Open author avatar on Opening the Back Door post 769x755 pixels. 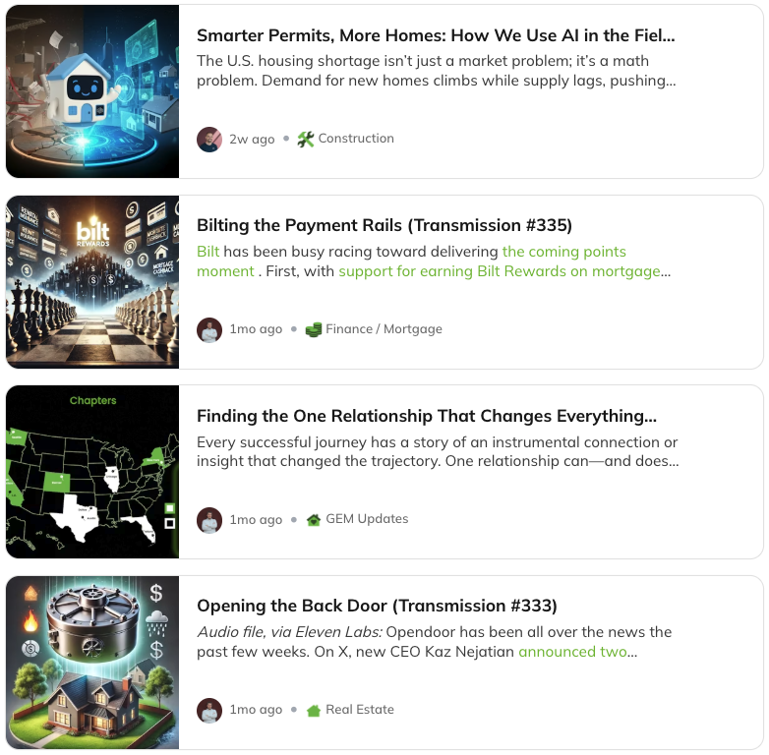209,710
